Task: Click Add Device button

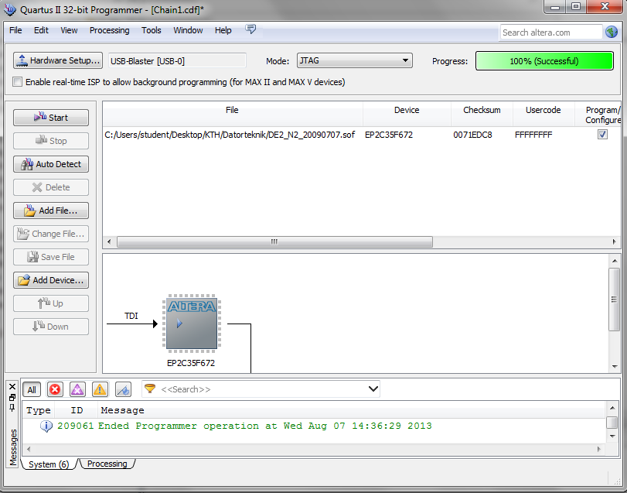Action: tap(51, 280)
